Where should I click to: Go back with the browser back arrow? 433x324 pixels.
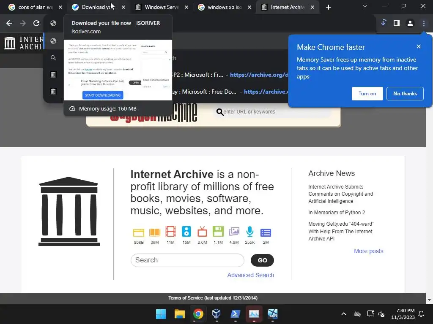point(9,23)
